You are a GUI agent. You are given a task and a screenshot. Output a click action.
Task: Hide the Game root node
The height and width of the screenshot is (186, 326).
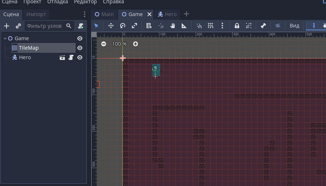pyautogui.click(x=80, y=39)
